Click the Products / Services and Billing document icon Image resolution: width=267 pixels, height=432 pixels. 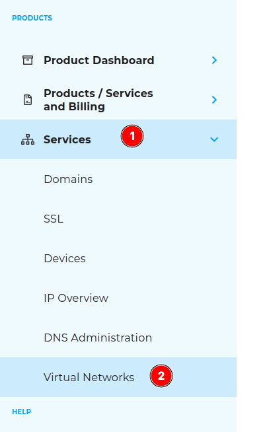pos(28,100)
